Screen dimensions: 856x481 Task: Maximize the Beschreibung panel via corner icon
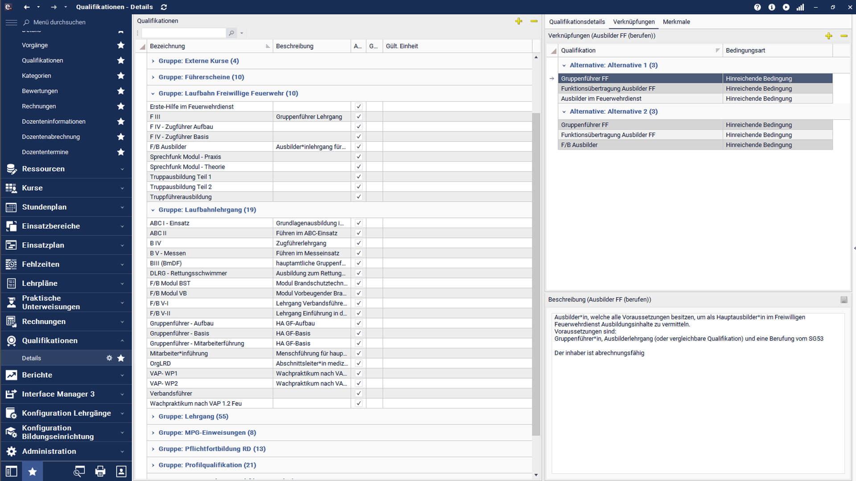coord(844,300)
